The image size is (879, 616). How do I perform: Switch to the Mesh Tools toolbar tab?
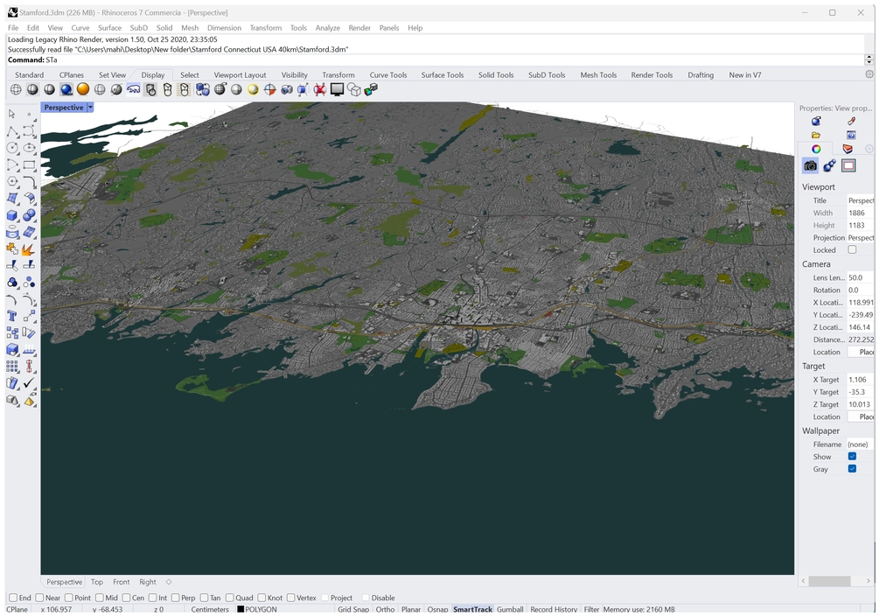coord(599,75)
